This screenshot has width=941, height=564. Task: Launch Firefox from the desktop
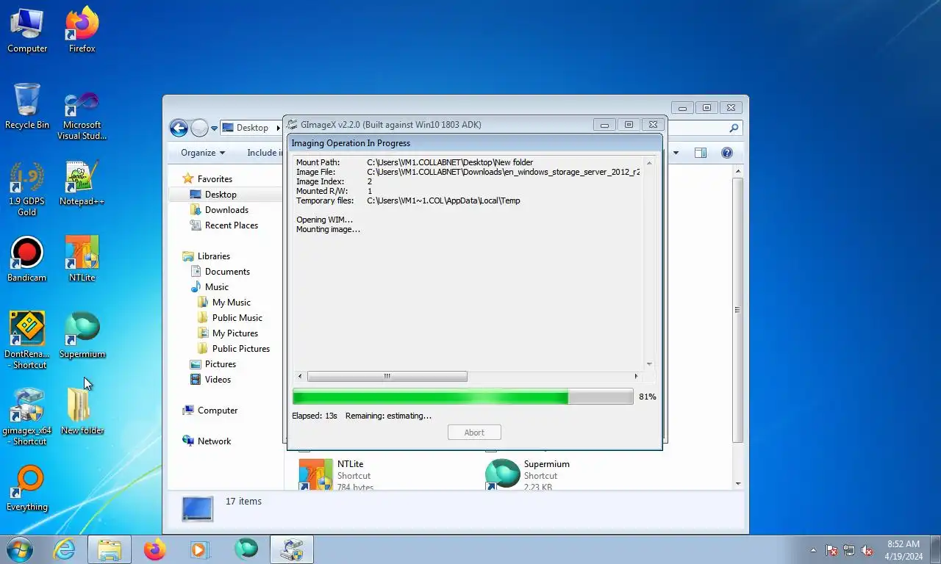[x=82, y=31]
